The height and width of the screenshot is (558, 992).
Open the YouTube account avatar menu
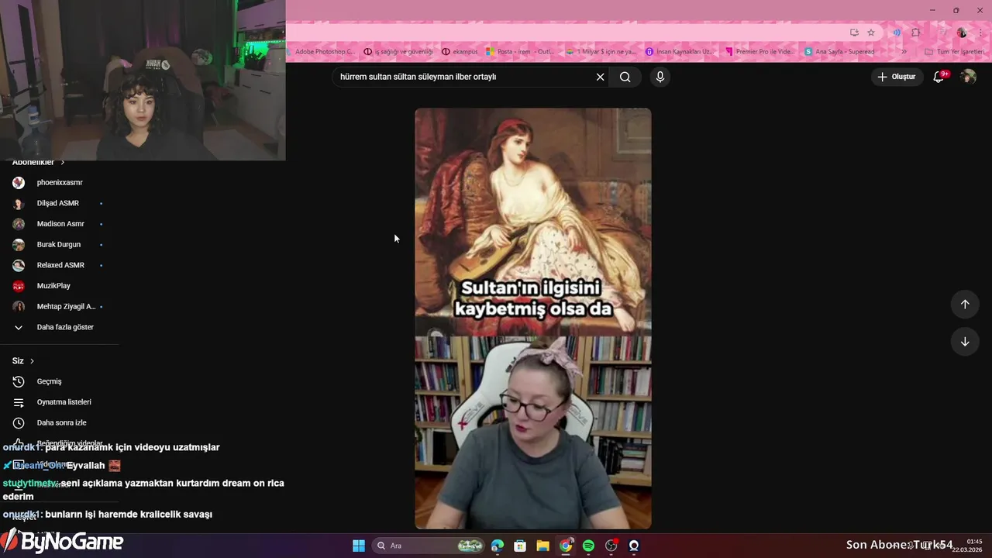click(x=968, y=77)
